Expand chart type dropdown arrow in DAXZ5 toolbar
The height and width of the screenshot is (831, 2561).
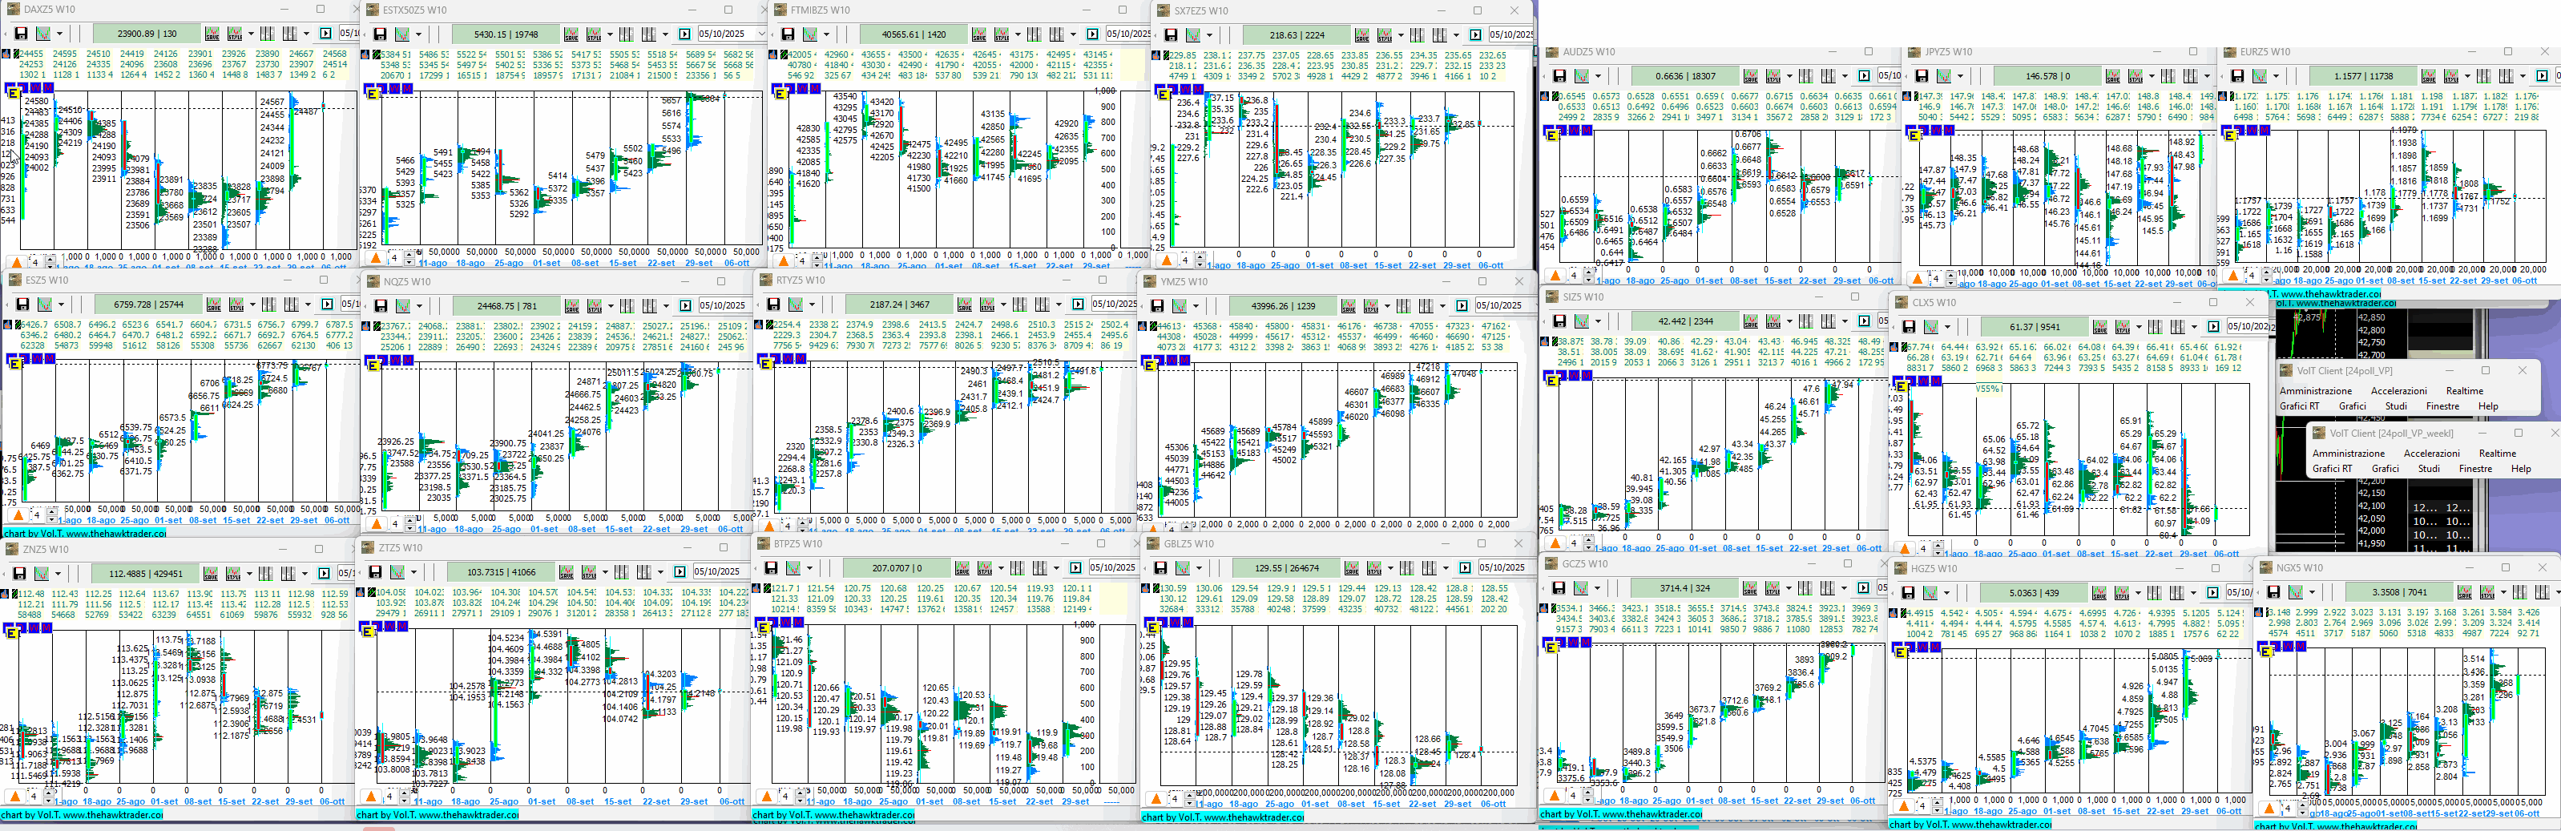pos(58,34)
